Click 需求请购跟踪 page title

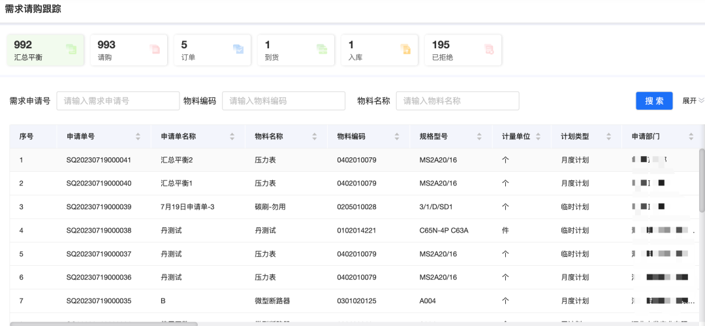[33, 9]
